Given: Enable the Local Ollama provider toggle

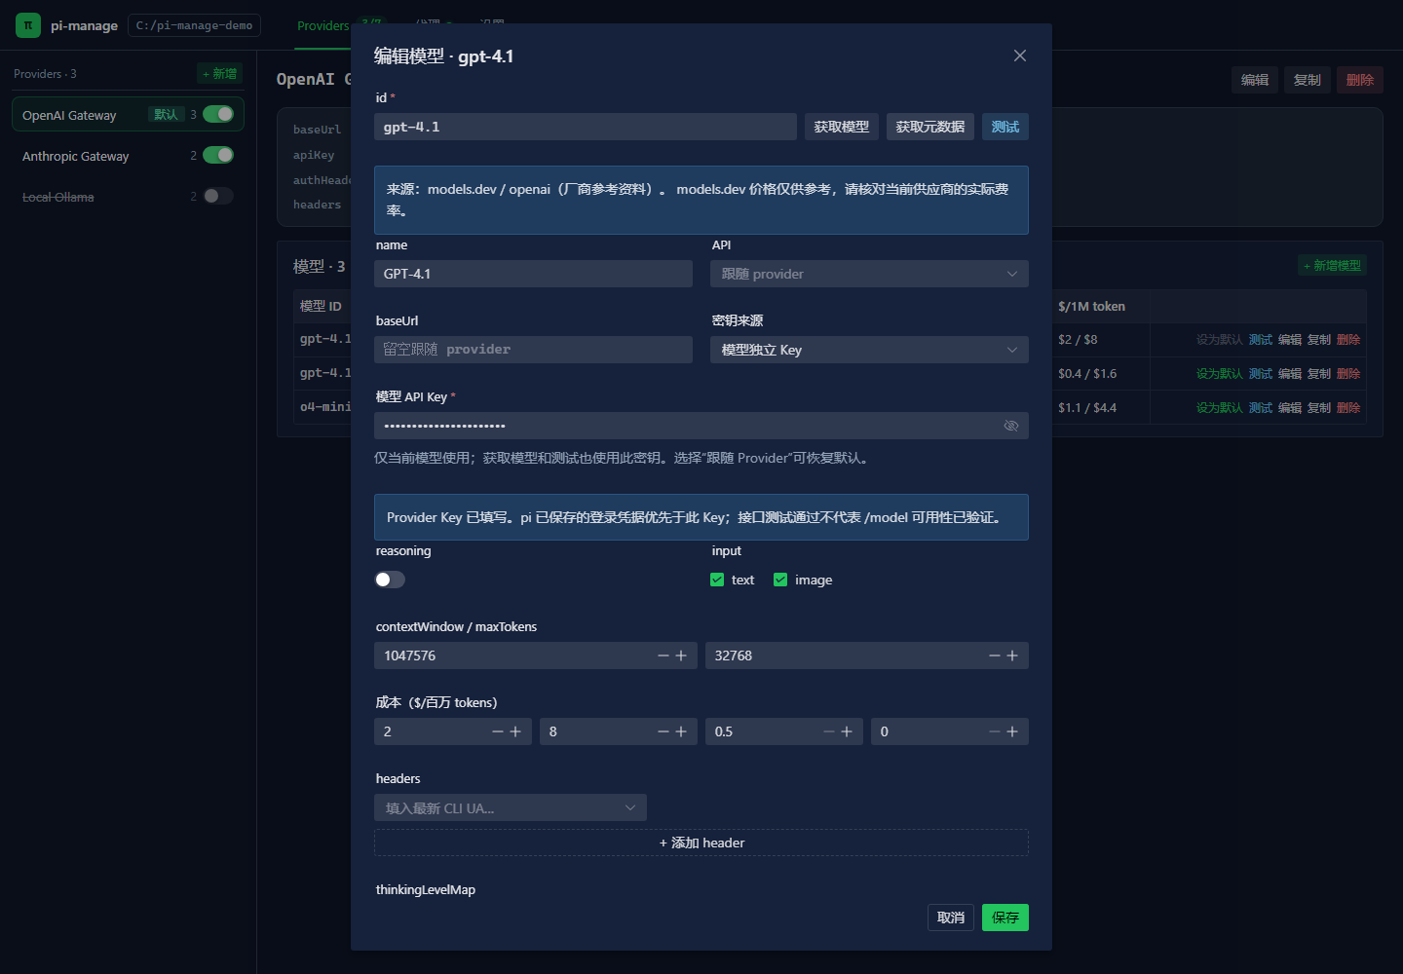Looking at the screenshot, I should coord(218,196).
